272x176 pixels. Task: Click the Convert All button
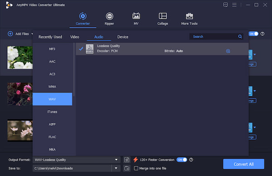click(243, 164)
